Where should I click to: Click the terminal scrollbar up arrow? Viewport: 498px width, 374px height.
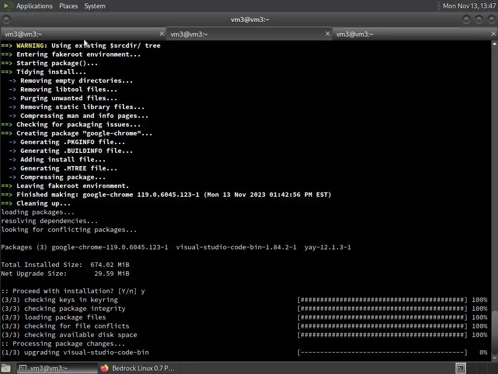coord(495,44)
